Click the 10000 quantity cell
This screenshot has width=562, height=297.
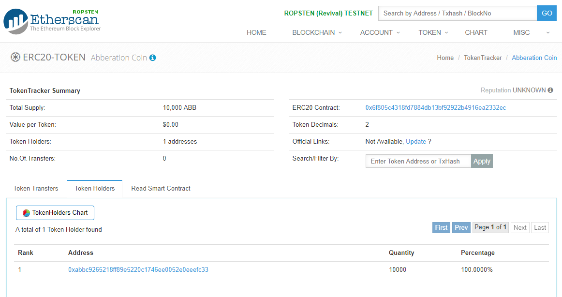point(398,270)
